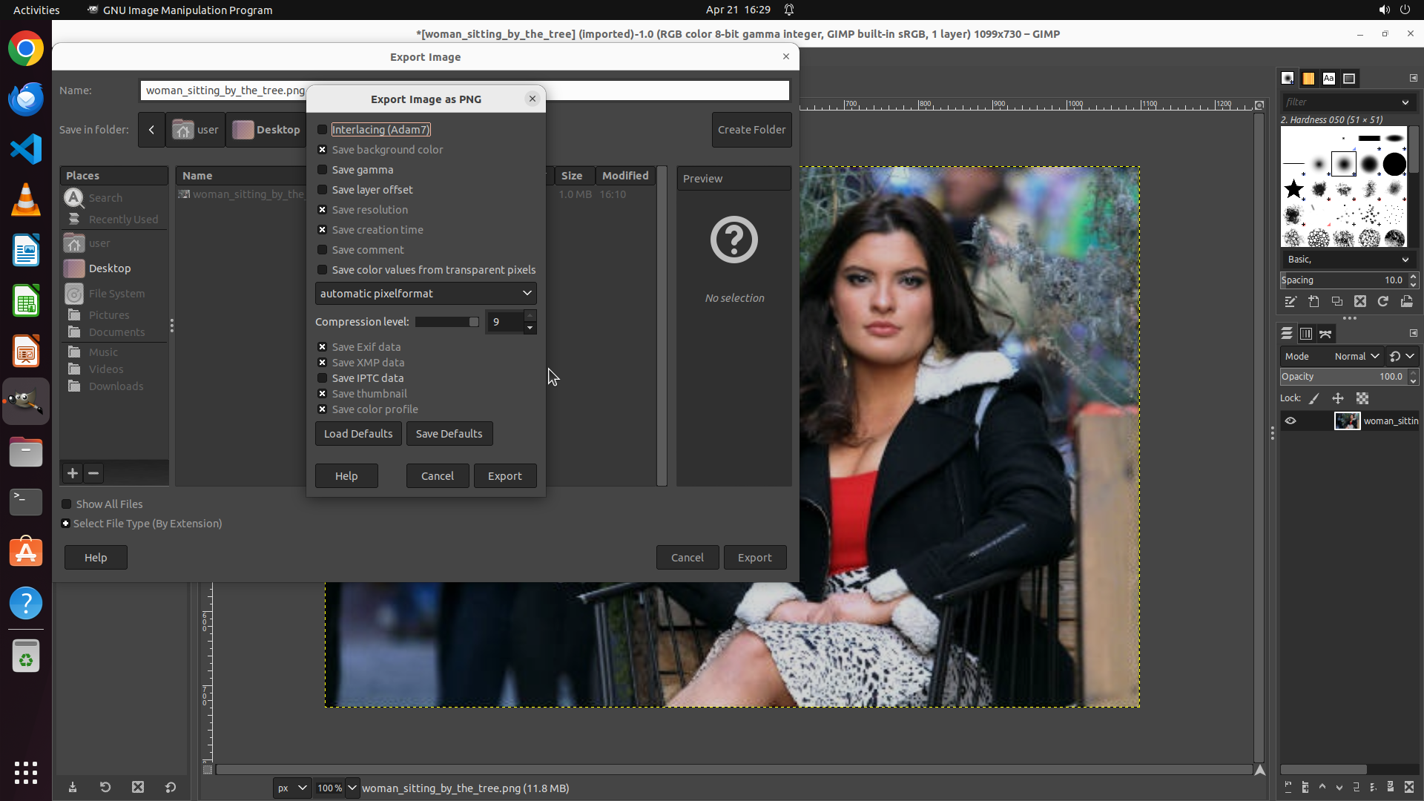The width and height of the screenshot is (1424, 801).
Task: Click the Delete brush icon
Action: click(x=1359, y=302)
